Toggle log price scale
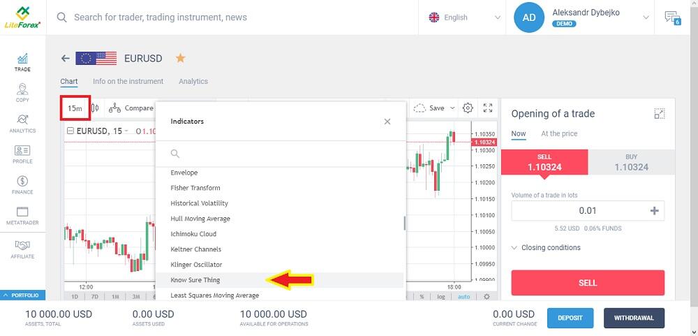The width and height of the screenshot is (698, 336). [440, 297]
